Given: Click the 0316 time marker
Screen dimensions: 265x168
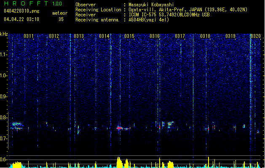Looking at the screenshot, I should pos(155,36).
